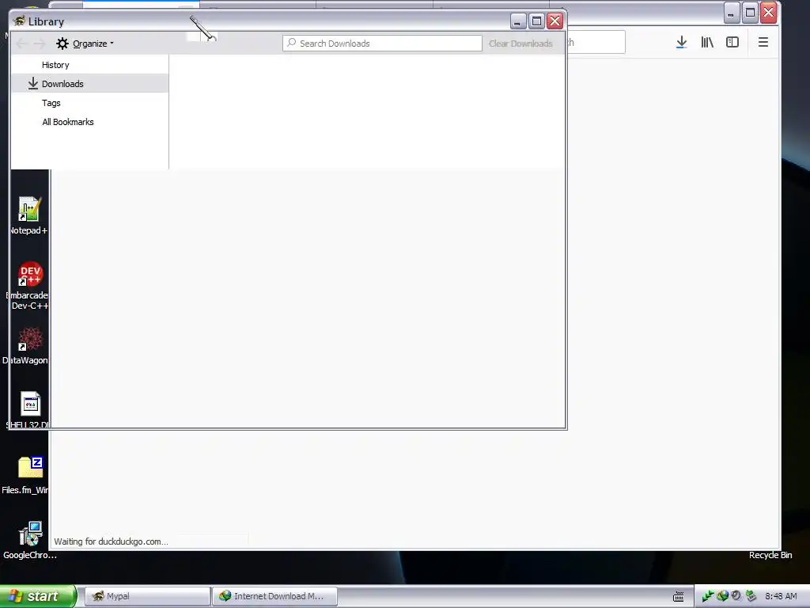Go forward in Library navigation
810x608 pixels.
pyautogui.click(x=40, y=44)
